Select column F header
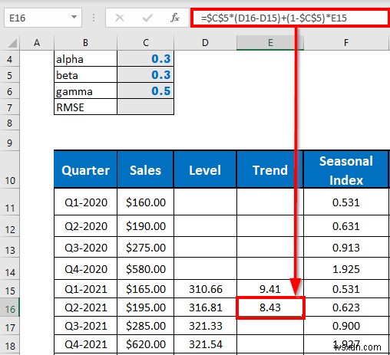The width and height of the screenshot is (390, 355). coord(346,42)
